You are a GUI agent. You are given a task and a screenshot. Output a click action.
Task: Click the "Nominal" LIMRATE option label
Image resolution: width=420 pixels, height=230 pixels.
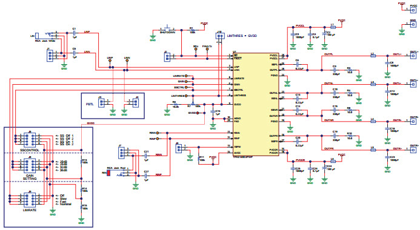click(x=65, y=204)
